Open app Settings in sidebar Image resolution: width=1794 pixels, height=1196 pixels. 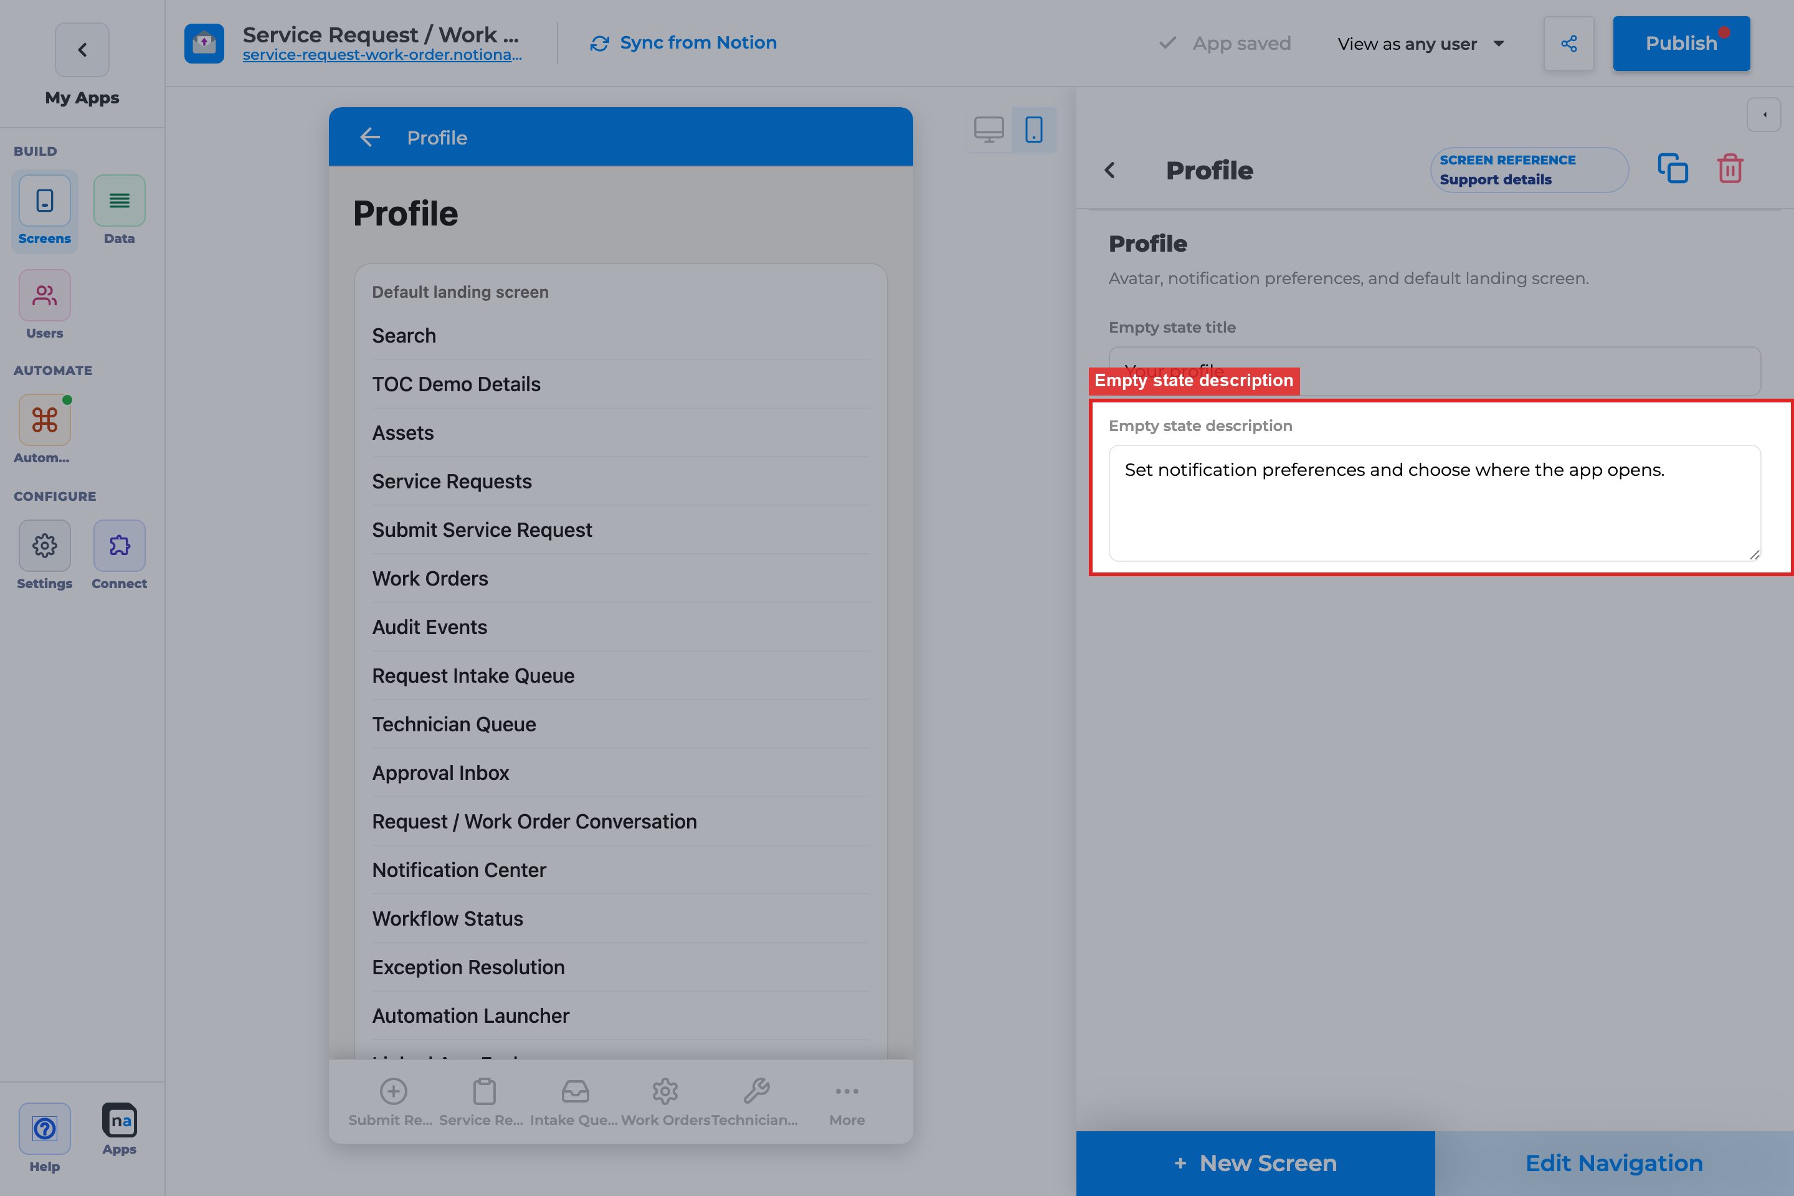(x=44, y=555)
